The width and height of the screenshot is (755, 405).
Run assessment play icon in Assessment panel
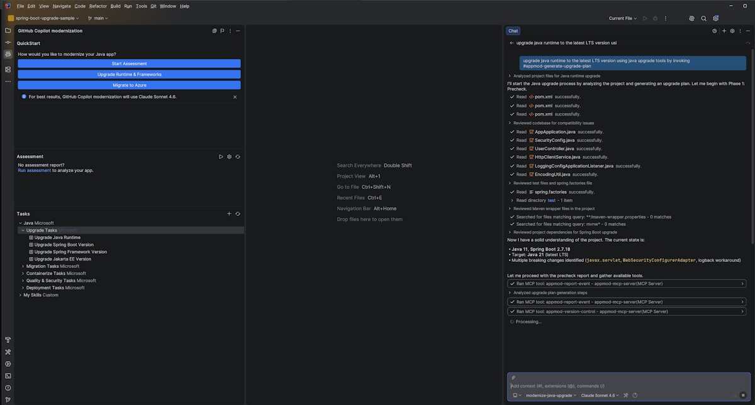click(221, 156)
